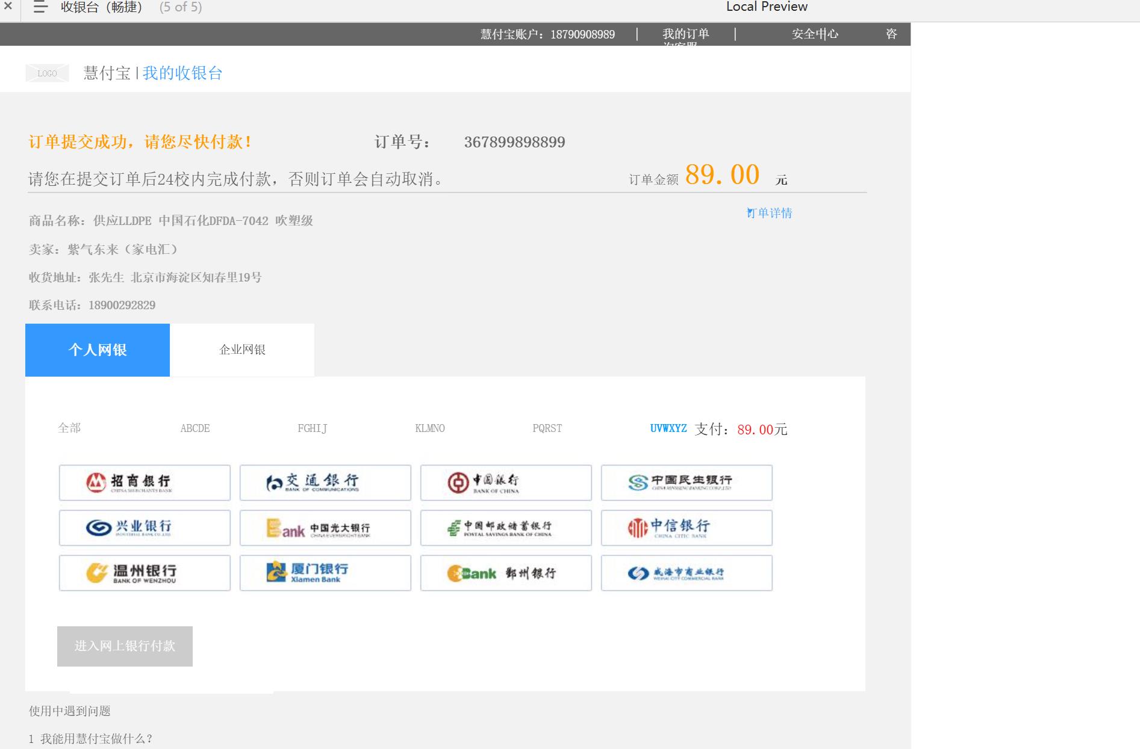The width and height of the screenshot is (1140, 749).
Task: Close the preview with the X icon
Action: point(8,7)
